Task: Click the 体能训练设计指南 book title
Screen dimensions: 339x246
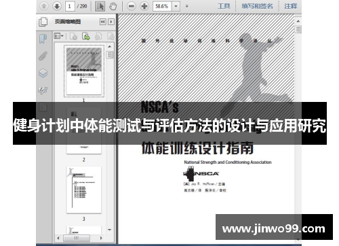Action: pos(198,148)
